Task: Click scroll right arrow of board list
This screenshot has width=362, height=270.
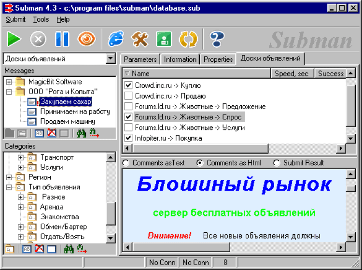Action: pos(341,148)
